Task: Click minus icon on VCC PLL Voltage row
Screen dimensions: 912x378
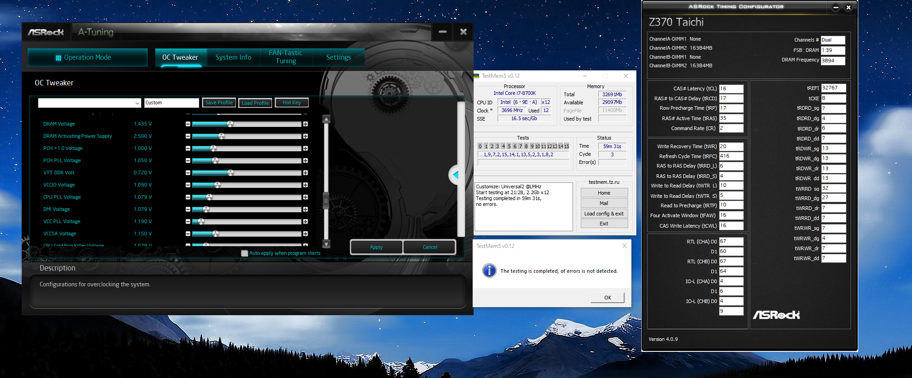Action: 188,221
